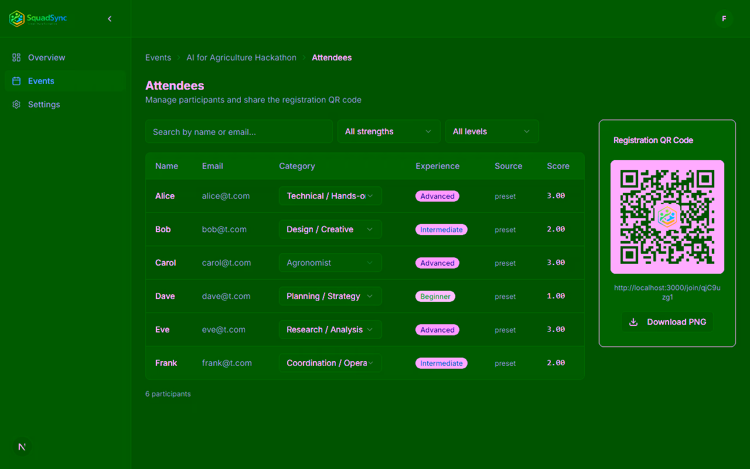
Task: Click the logo in the QR code center
Action: click(667, 217)
